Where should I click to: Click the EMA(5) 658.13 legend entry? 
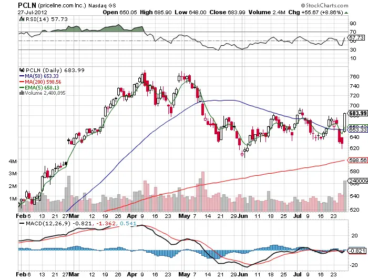[x=42, y=88]
